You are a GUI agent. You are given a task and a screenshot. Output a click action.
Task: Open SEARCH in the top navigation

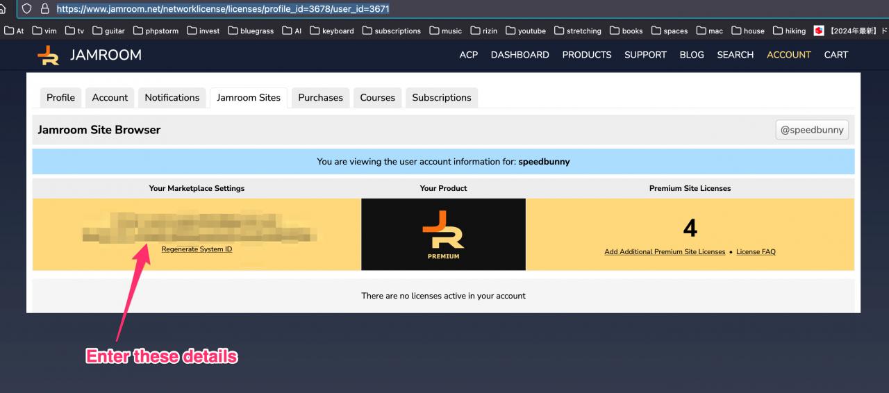coord(736,55)
